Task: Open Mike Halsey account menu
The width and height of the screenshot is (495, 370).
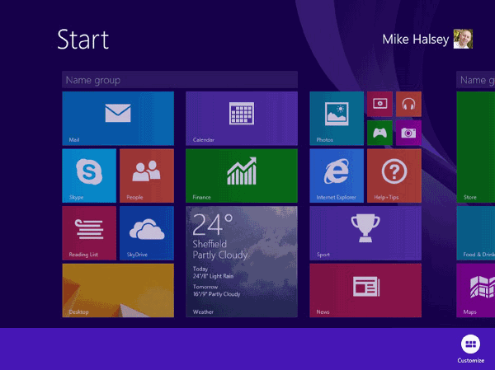Action: coord(427,39)
